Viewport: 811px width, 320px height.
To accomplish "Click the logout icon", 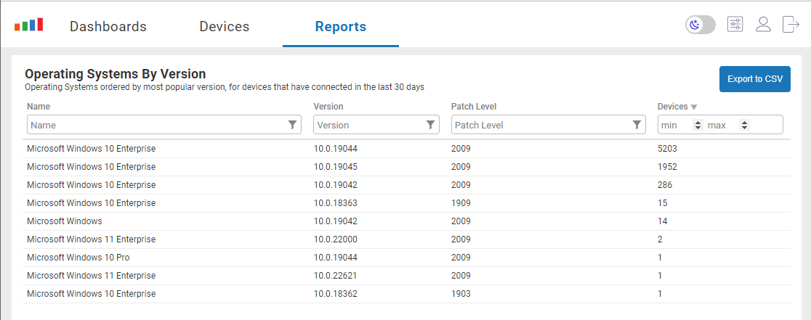I will click(x=791, y=24).
